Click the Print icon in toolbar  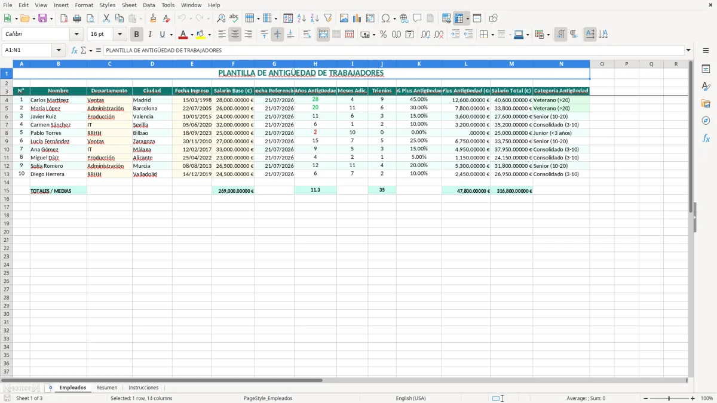(77, 19)
